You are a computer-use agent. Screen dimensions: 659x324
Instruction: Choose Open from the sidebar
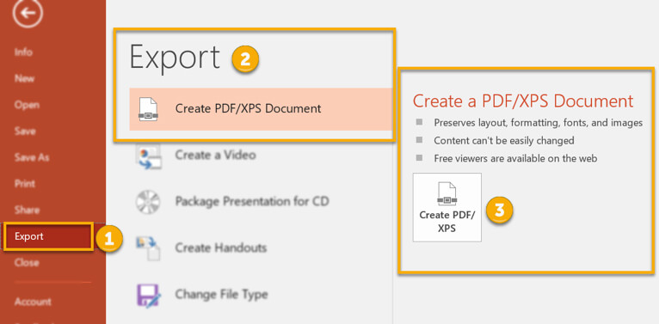pos(27,105)
